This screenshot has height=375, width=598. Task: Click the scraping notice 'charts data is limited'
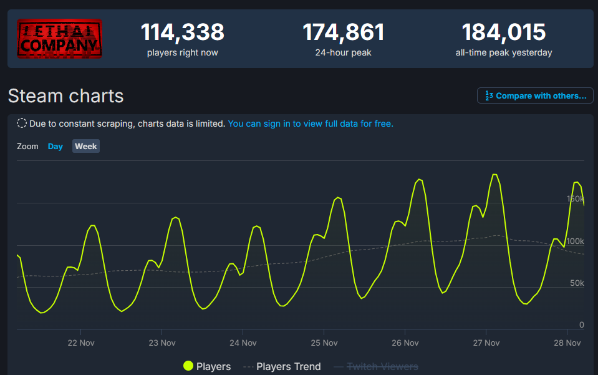[x=181, y=124]
